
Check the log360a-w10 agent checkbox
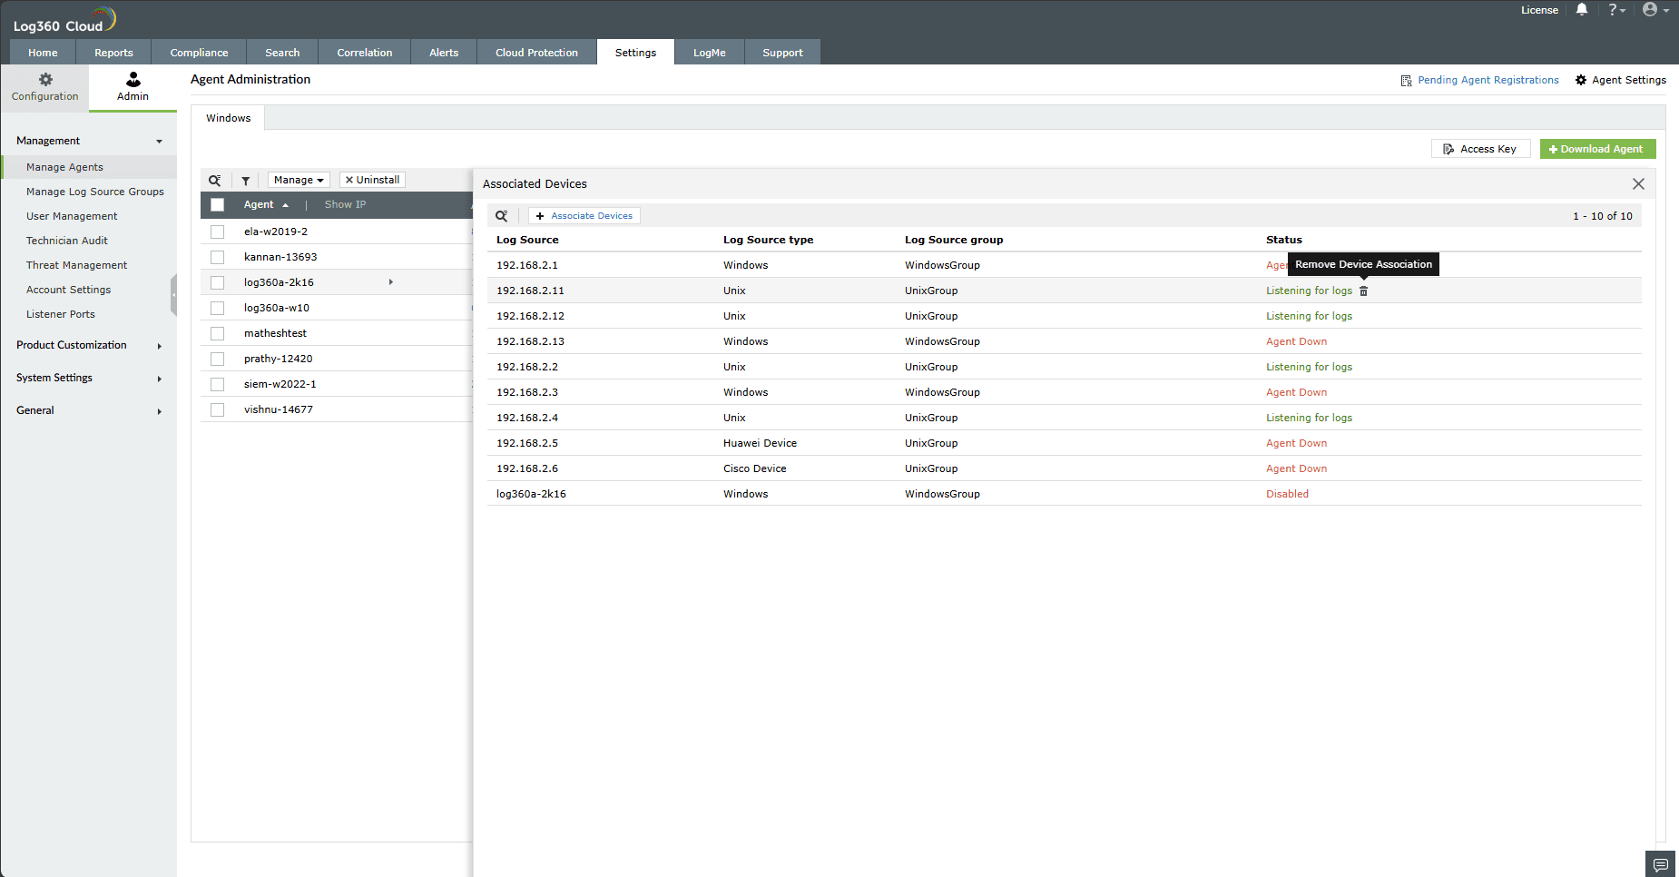click(x=218, y=309)
